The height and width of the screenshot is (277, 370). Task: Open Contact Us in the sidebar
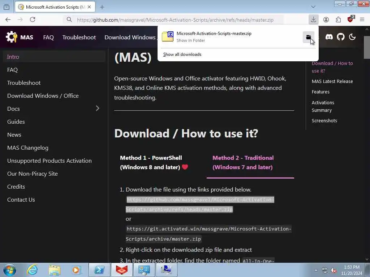tap(21, 199)
